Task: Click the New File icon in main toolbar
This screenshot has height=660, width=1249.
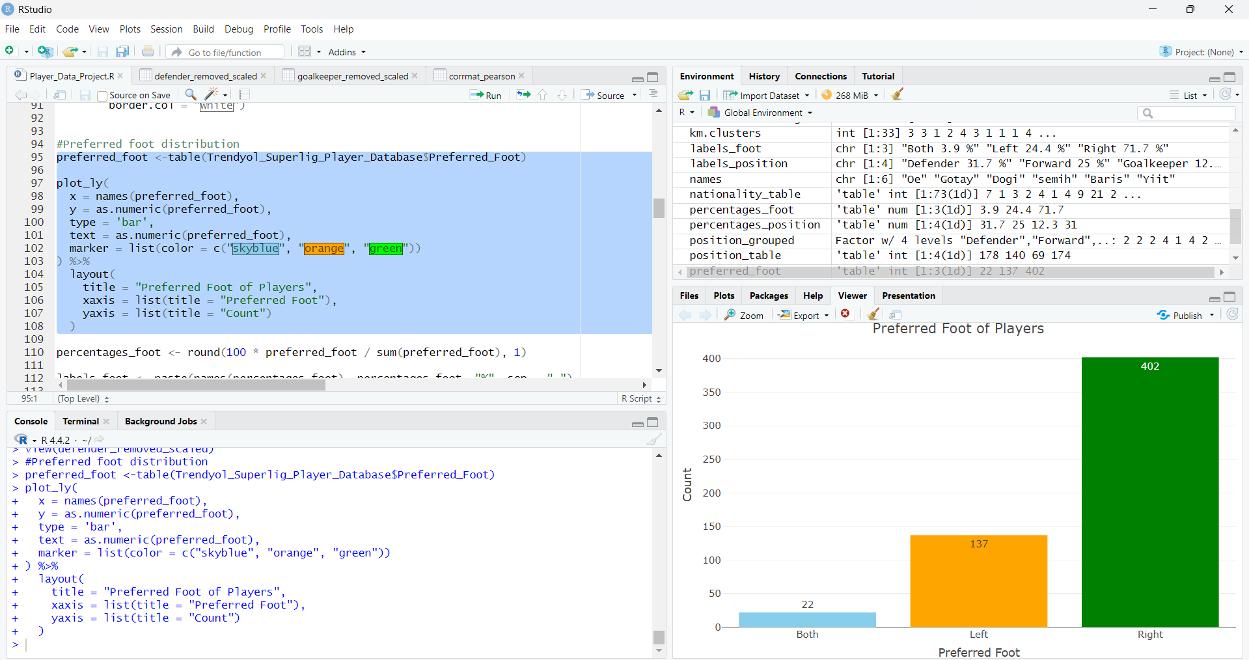Action: pyautogui.click(x=10, y=51)
